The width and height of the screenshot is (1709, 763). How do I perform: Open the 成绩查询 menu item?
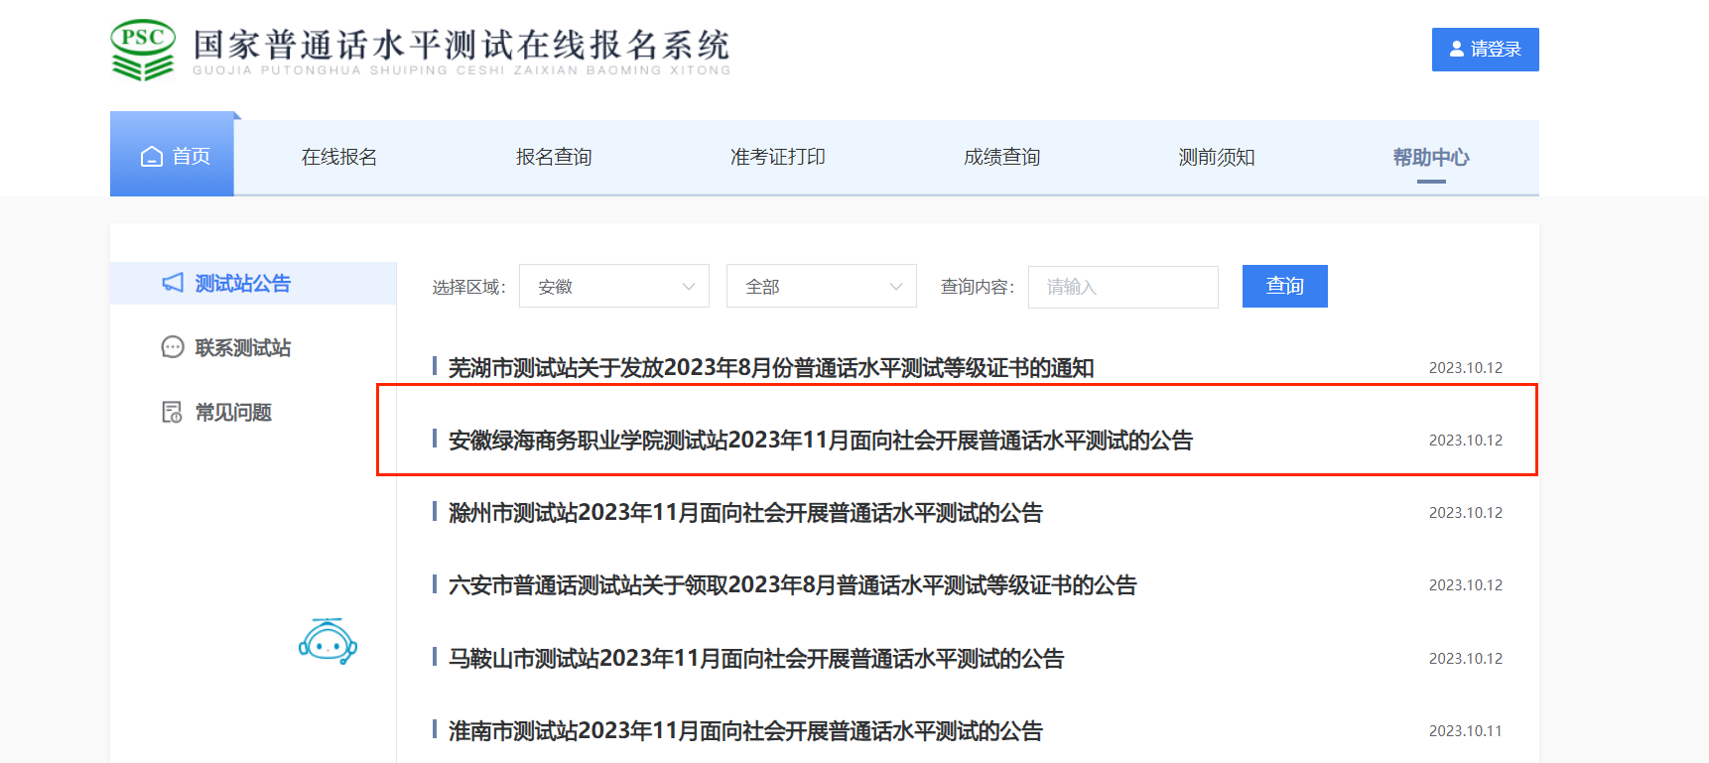tap(1002, 157)
